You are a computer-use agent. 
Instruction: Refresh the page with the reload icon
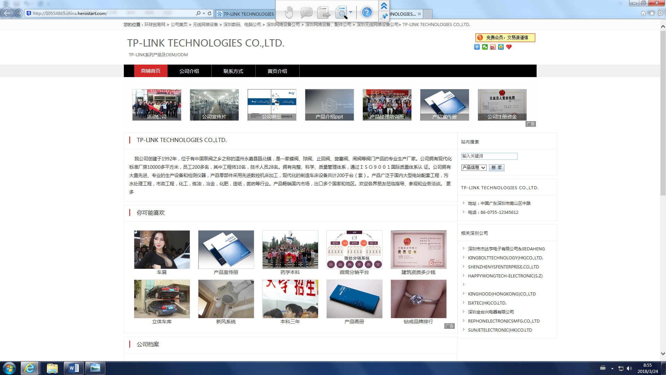tap(210, 14)
